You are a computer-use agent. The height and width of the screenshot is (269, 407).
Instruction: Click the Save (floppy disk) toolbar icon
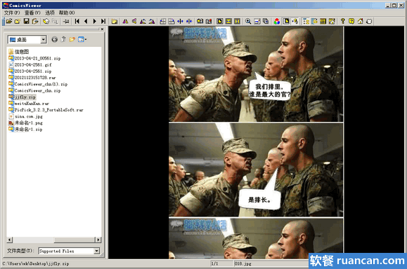click(26, 21)
